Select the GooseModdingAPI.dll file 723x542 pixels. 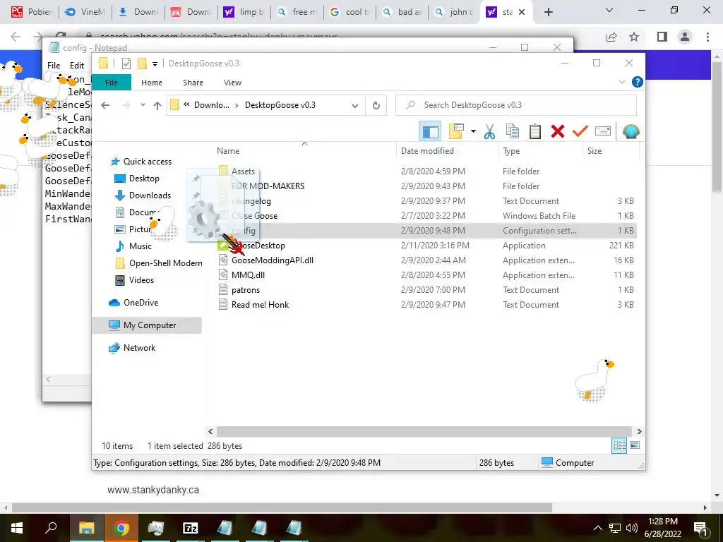[272, 260]
